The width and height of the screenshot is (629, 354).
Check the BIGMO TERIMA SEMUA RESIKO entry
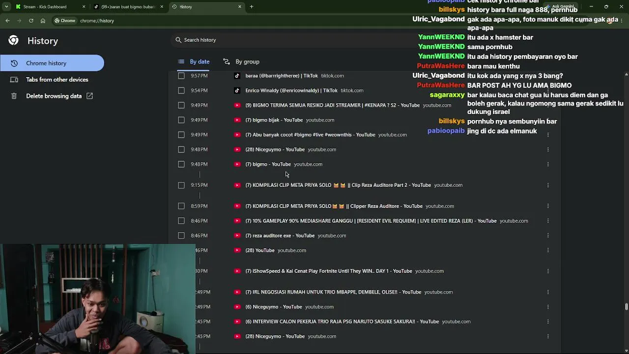[x=181, y=105]
